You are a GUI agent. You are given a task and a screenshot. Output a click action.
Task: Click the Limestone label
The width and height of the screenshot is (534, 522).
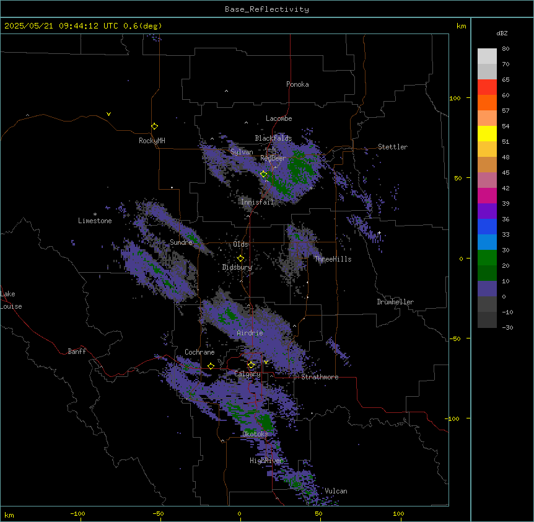(95, 221)
